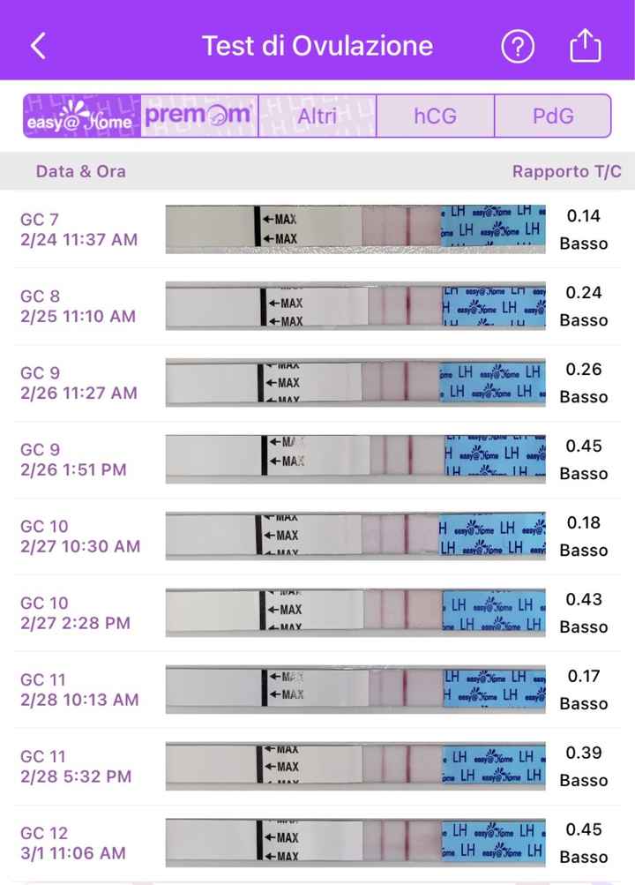View the 2/25 11:10 AM strip image
The width and height of the screenshot is (635, 885).
coord(355,306)
